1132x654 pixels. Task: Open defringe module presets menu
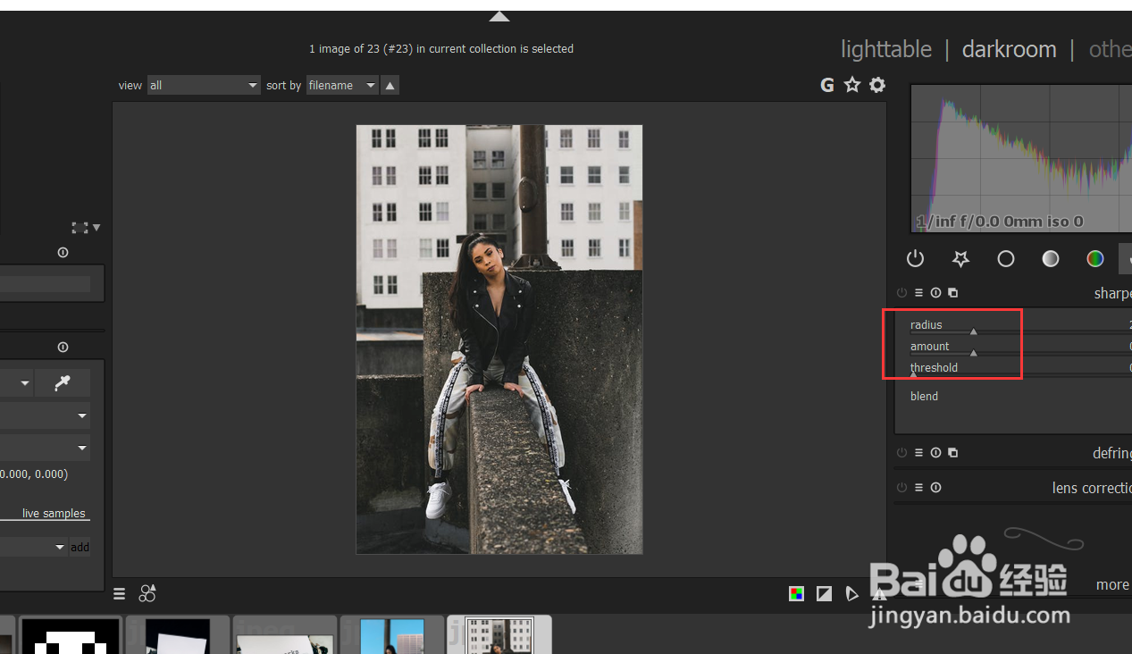918,453
